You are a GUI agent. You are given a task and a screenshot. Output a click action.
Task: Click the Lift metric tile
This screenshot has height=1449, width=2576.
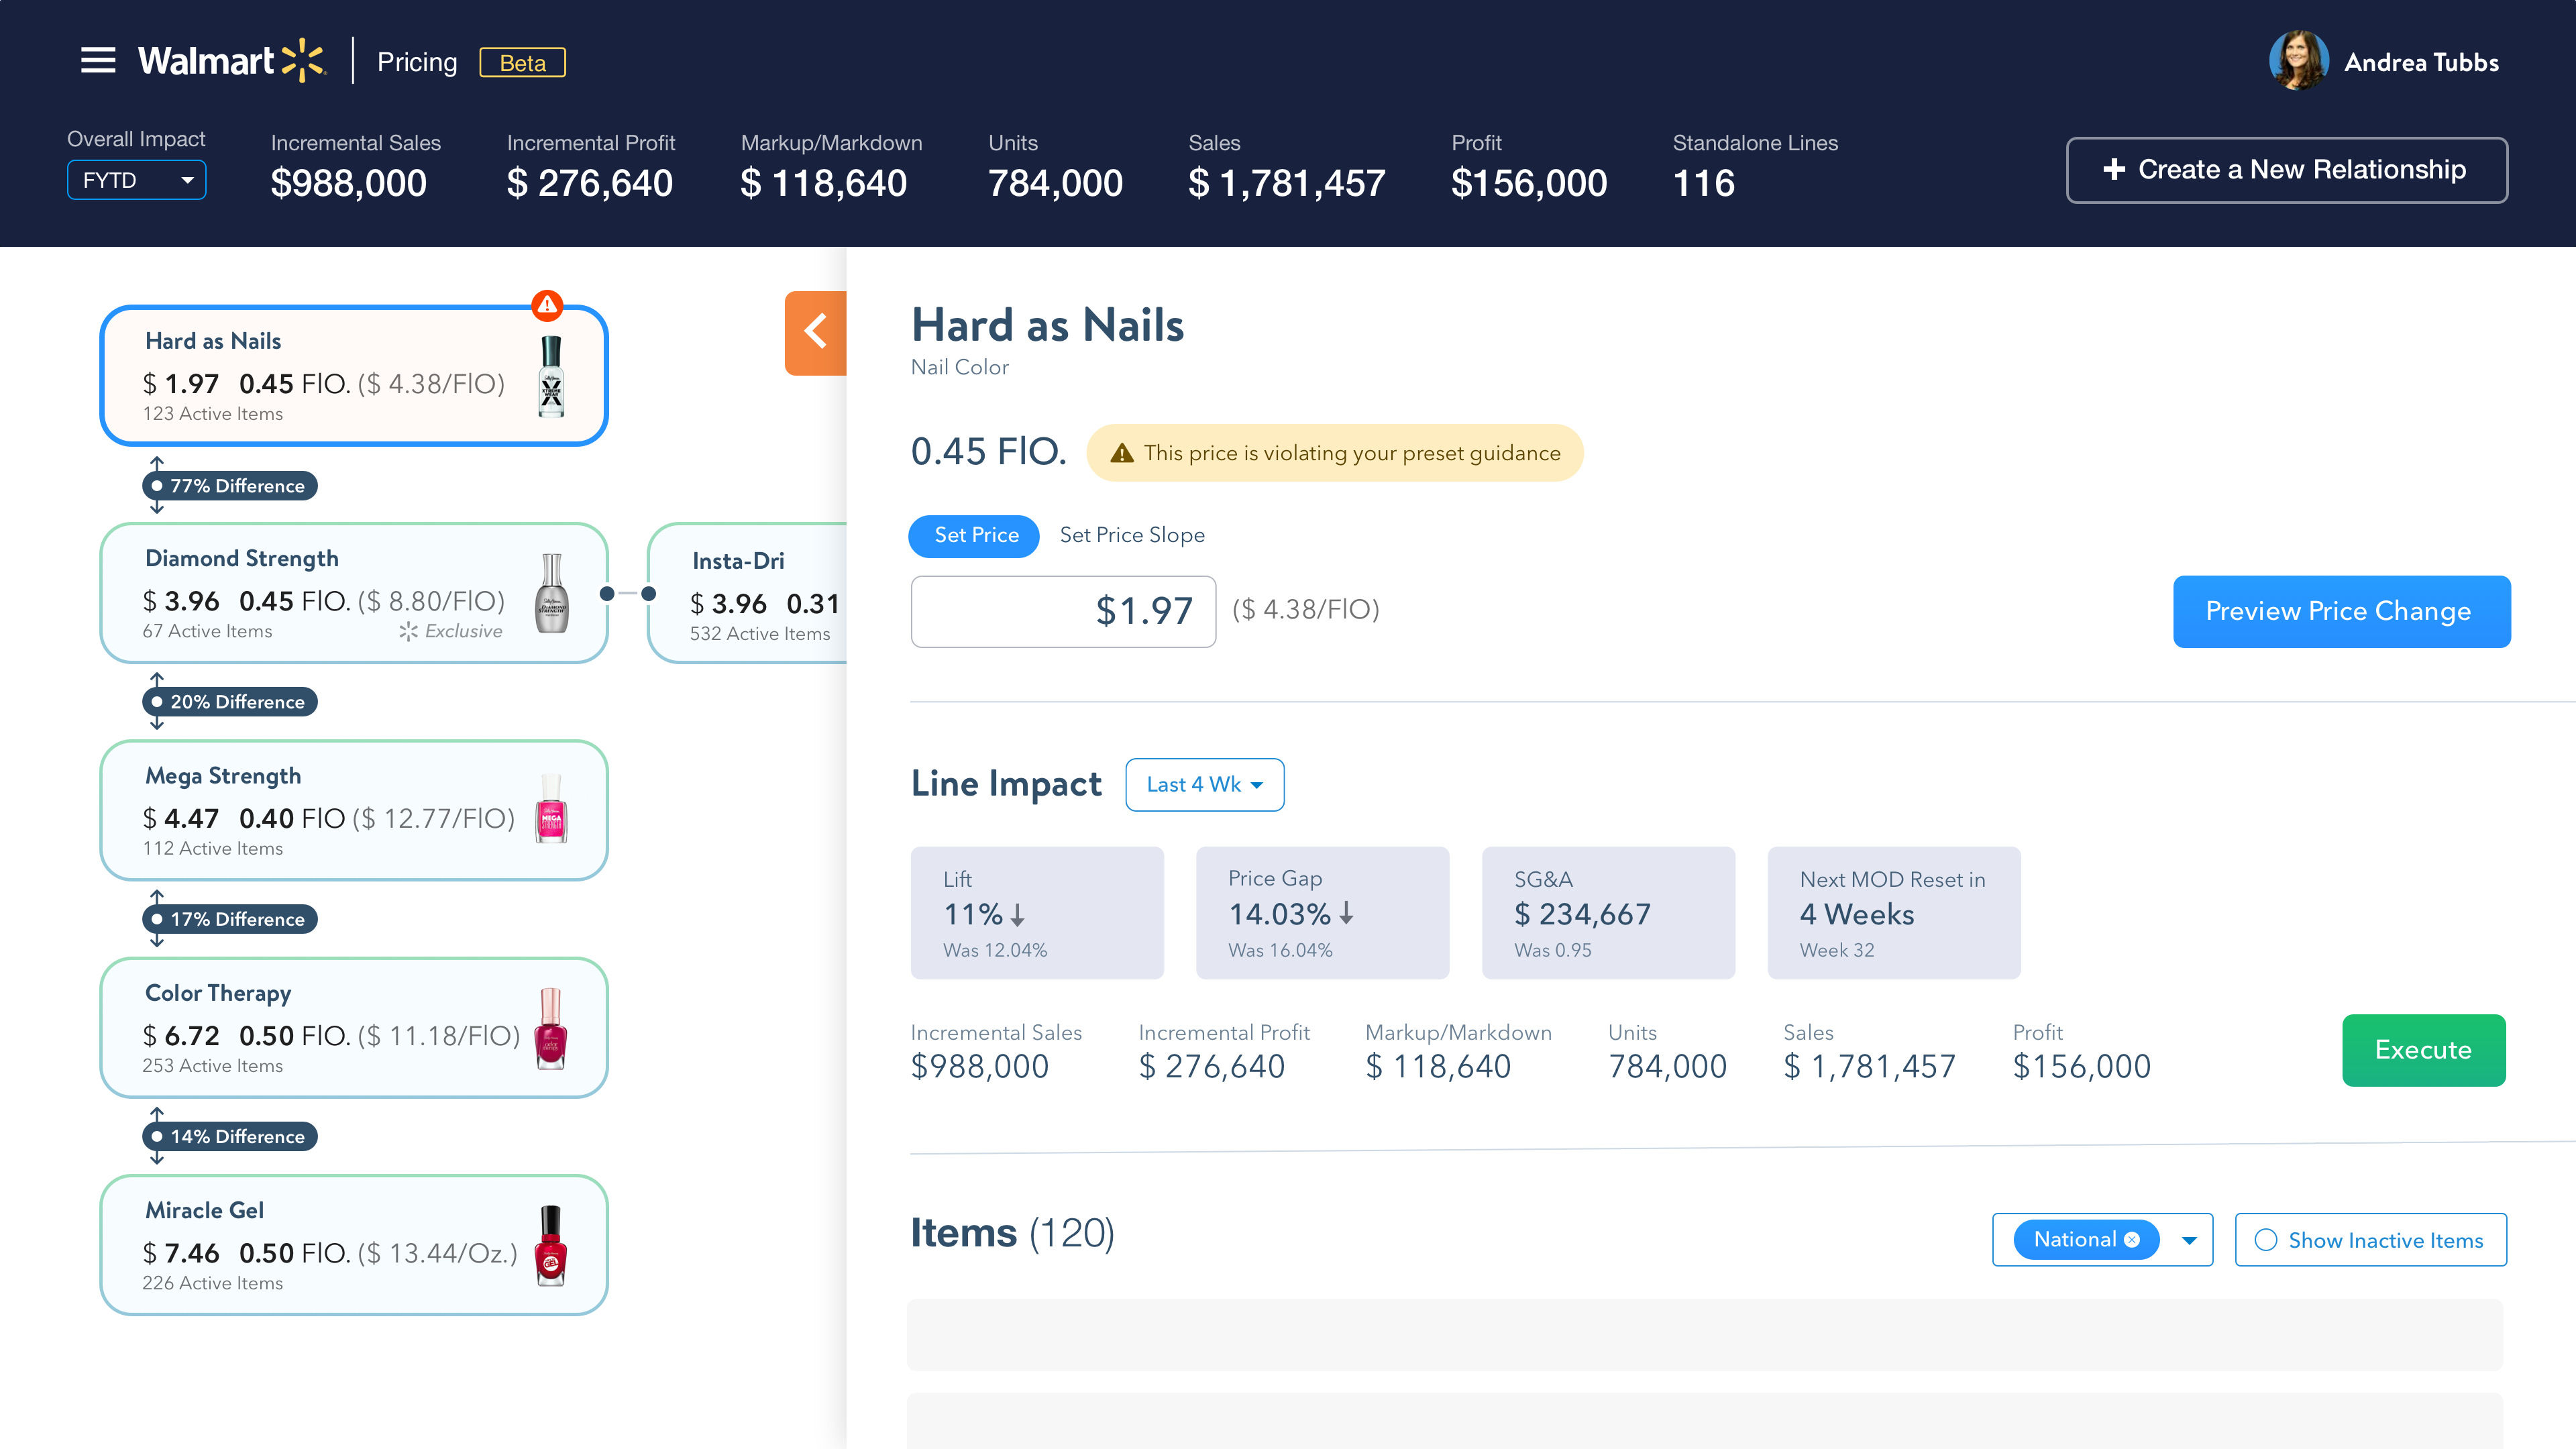(x=1037, y=913)
